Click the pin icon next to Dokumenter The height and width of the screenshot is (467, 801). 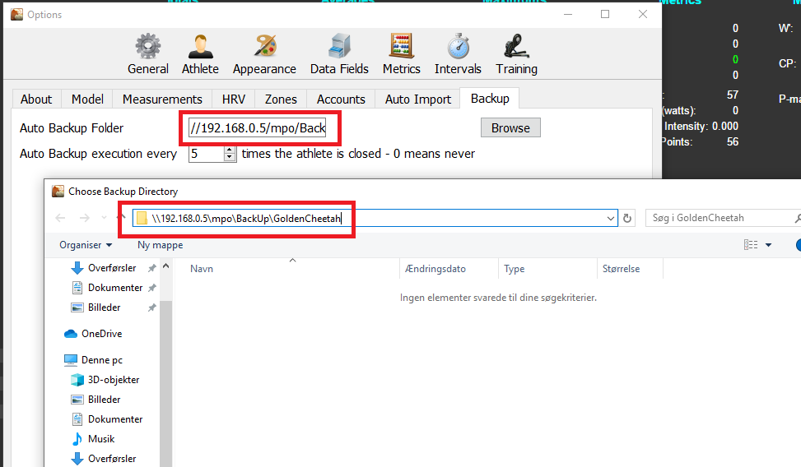point(151,288)
